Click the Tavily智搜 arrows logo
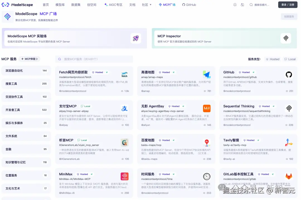 289,142
